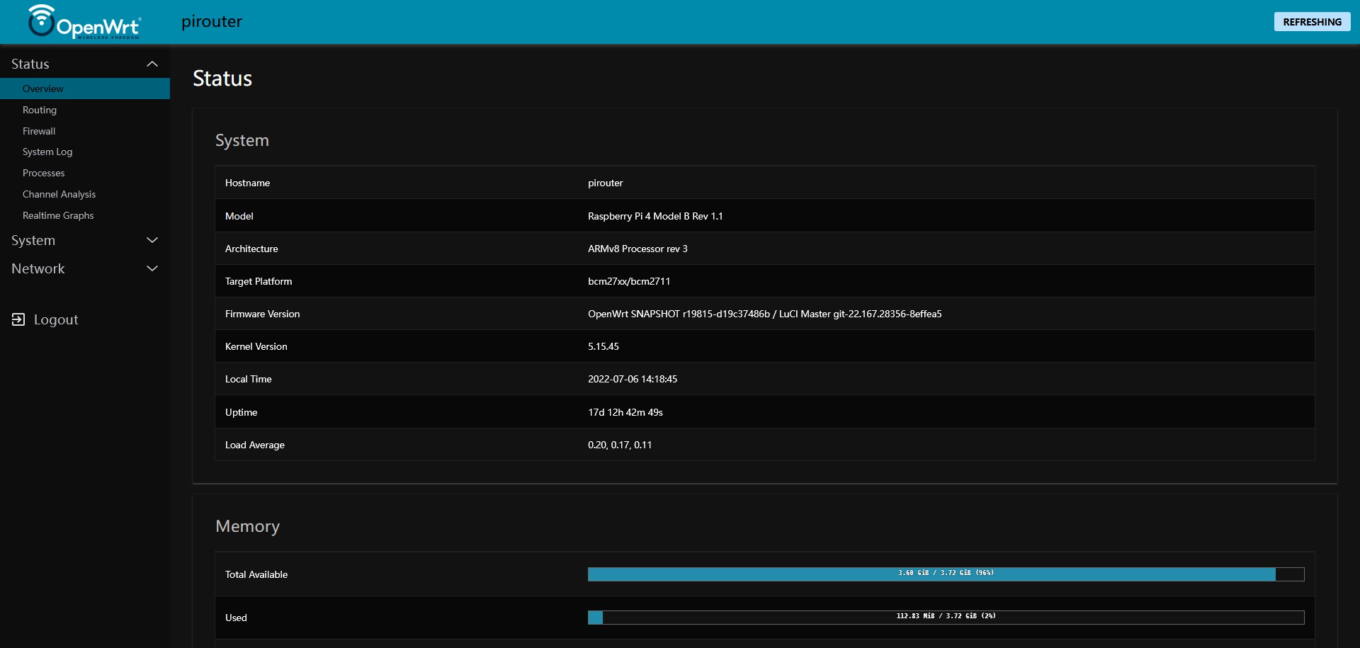Click the Firmware Version label

point(262,314)
